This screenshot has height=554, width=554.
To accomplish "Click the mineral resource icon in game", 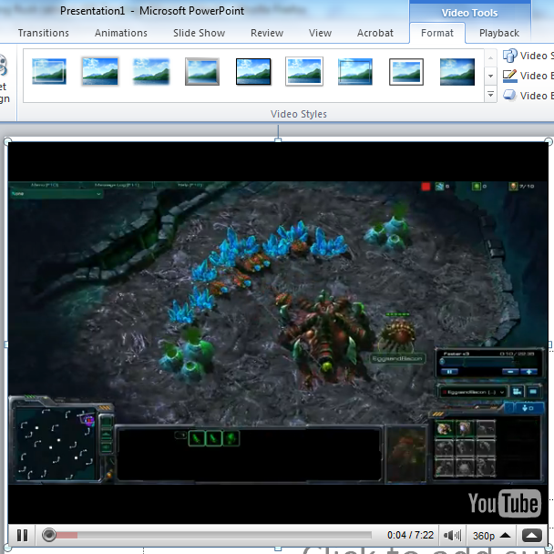I will coord(439,186).
